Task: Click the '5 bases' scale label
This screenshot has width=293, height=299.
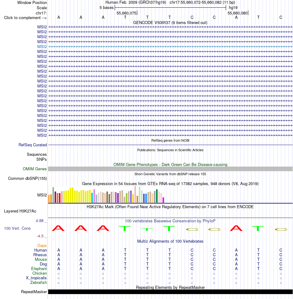Action: 107,8
